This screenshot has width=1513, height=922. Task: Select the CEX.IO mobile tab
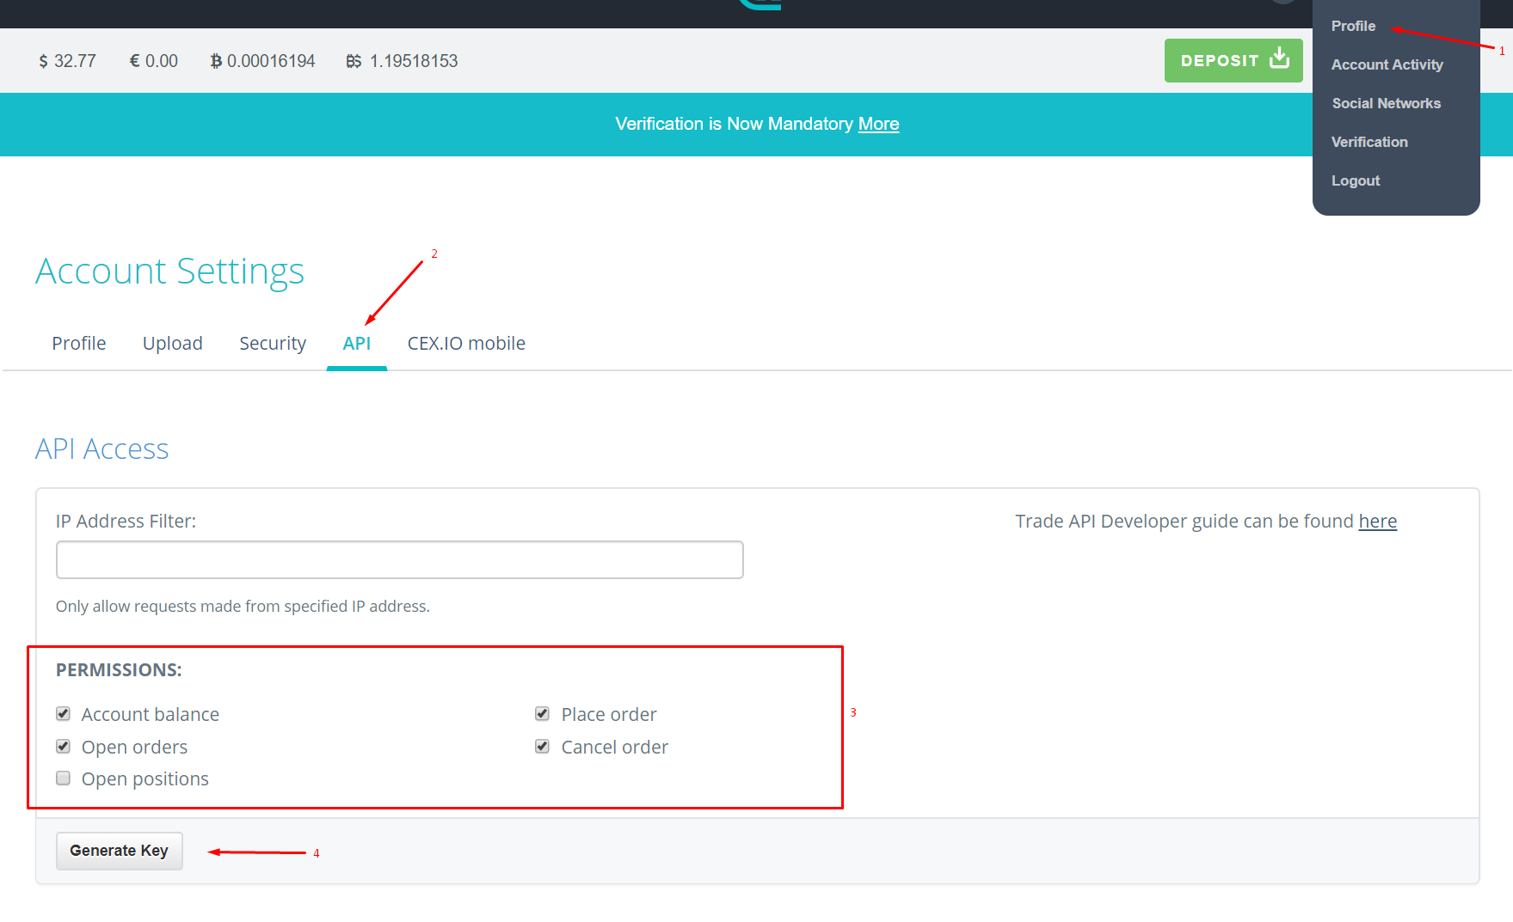pos(466,343)
